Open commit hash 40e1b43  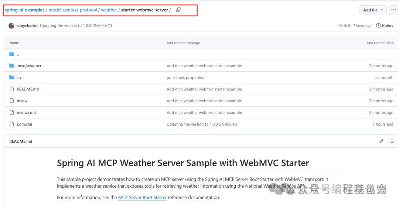pyautogui.click(x=344, y=25)
